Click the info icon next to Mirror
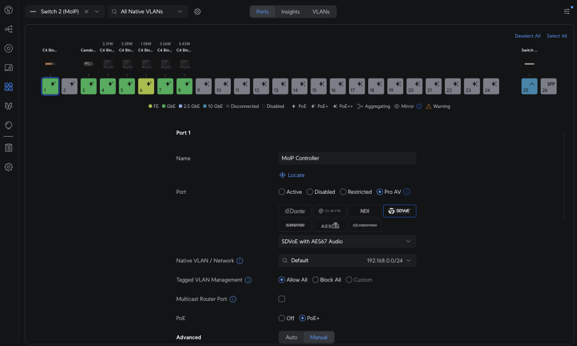The width and height of the screenshot is (577, 346). tap(419, 106)
